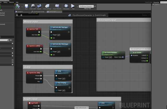This screenshot has width=167, height=109.
Task: Click the Stop Jumping node's execution output pin
Action: pos(70,88)
